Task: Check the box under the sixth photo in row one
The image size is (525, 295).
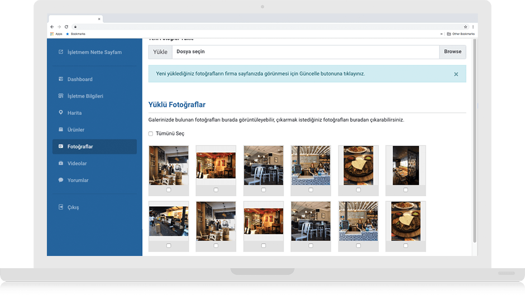Action: click(x=405, y=190)
